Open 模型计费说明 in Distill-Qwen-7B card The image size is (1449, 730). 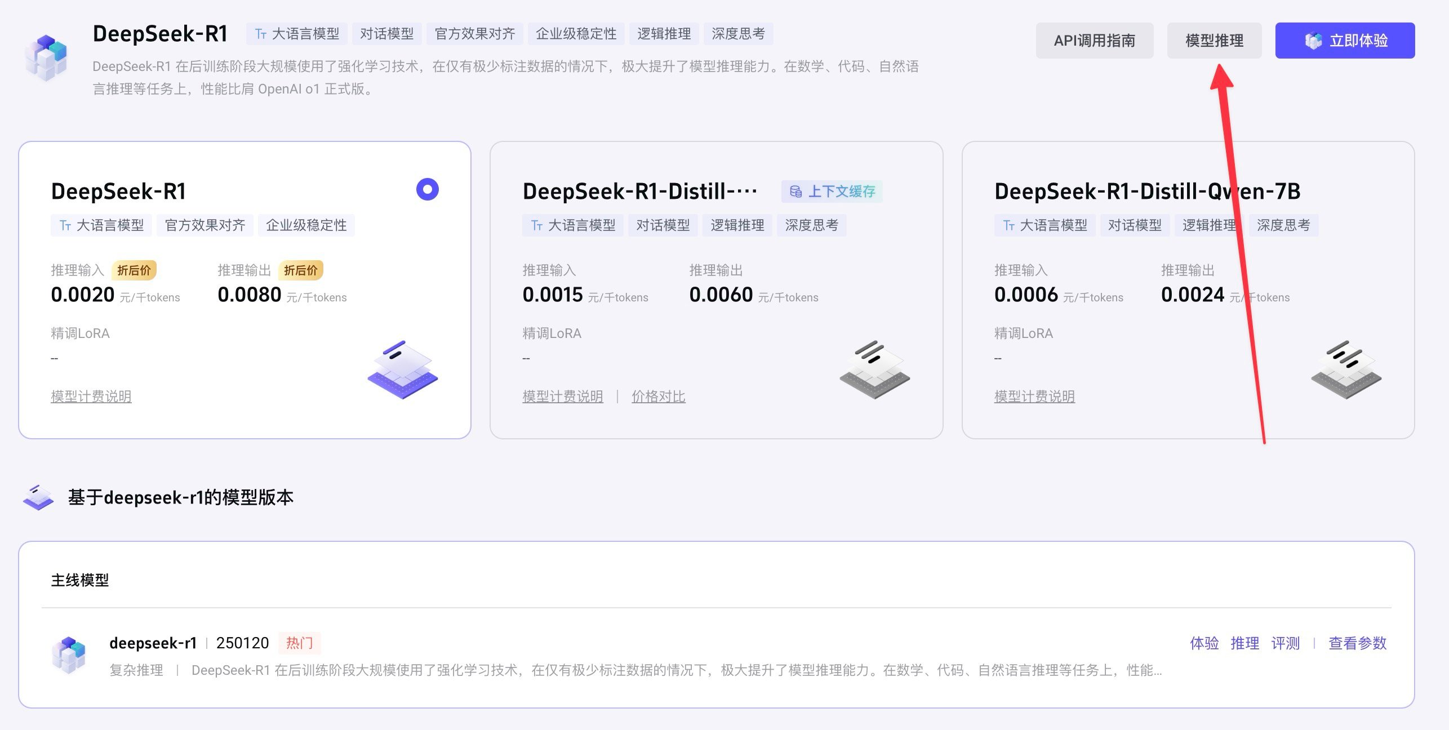tap(1035, 397)
